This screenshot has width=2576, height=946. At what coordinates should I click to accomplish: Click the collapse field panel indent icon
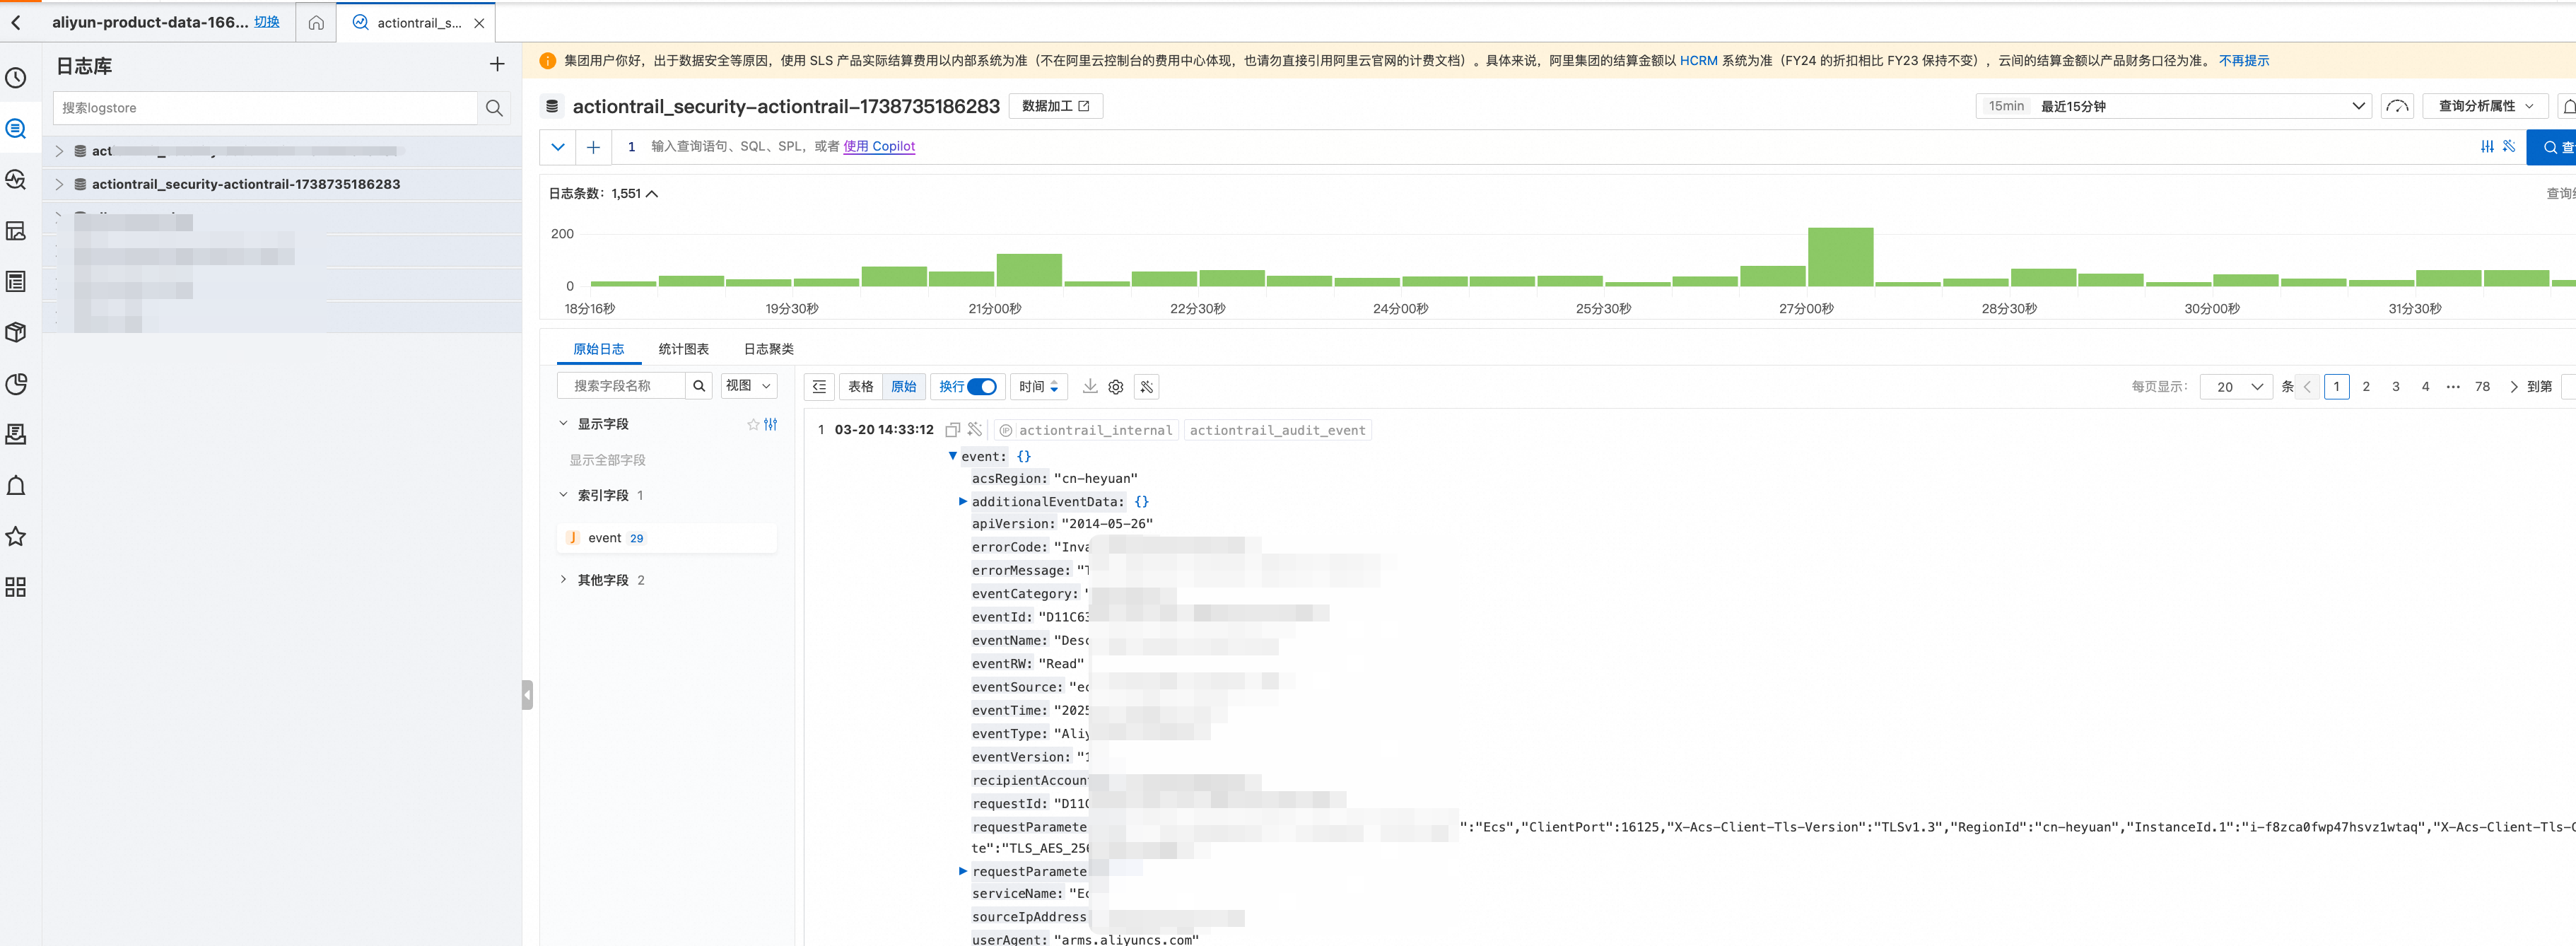click(819, 387)
